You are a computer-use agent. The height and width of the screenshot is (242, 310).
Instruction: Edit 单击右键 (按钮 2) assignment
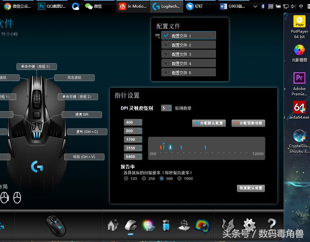[78, 97]
